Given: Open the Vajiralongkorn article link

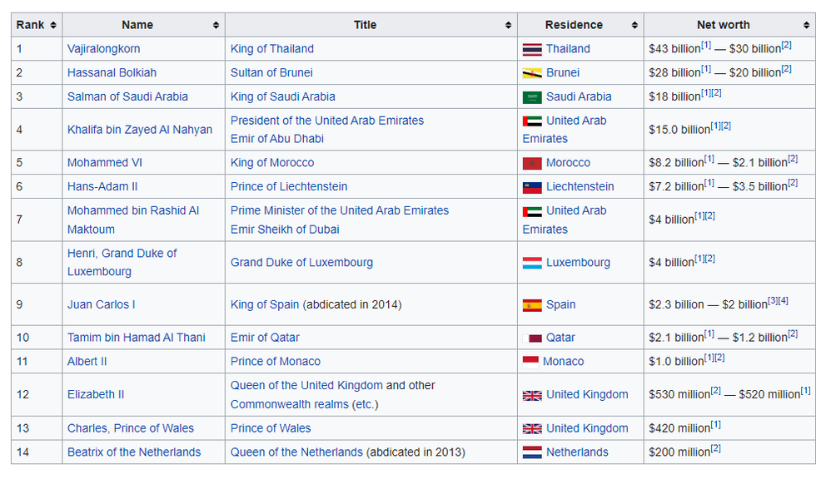Looking at the screenshot, I should (103, 49).
